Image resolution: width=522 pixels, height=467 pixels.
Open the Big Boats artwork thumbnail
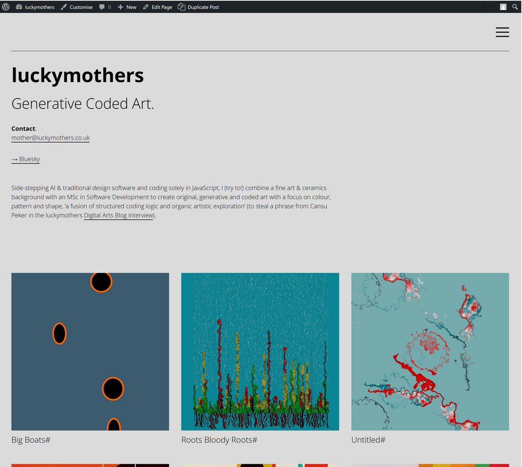click(90, 352)
